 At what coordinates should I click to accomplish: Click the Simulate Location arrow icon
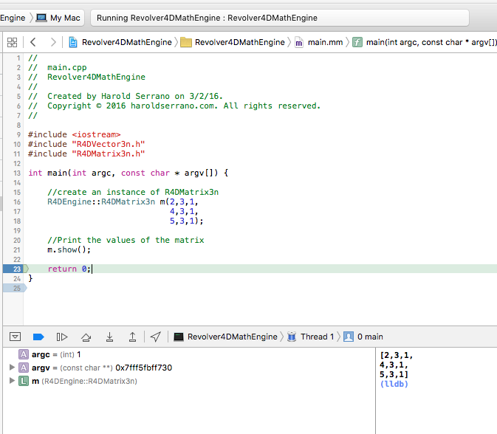pos(155,337)
